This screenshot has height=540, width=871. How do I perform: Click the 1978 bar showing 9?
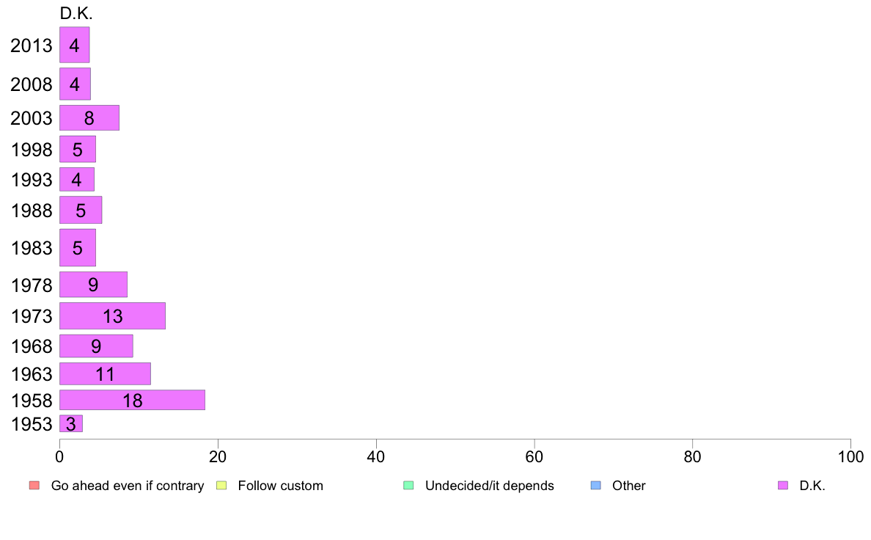coord(93,285)
